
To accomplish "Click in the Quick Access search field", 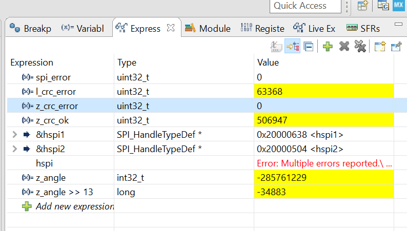I will pos(306,6).
